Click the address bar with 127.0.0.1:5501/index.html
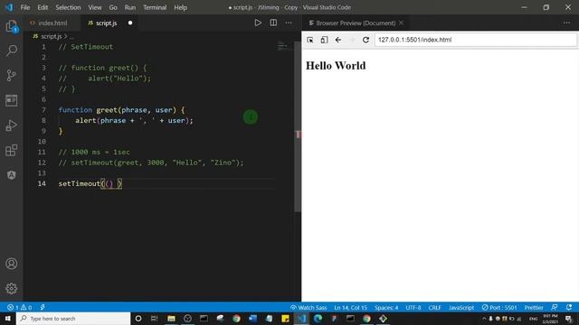579x325 pixels. pyautogui.click(x=476, y=40)
